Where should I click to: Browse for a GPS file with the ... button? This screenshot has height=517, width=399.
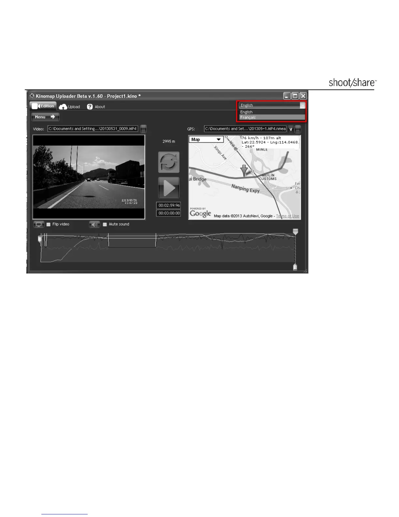[x=298, y=129]
